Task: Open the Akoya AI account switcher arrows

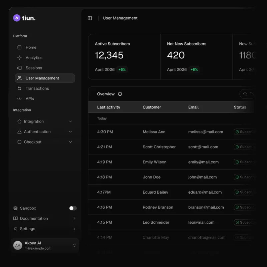Action: coord(74,245)
